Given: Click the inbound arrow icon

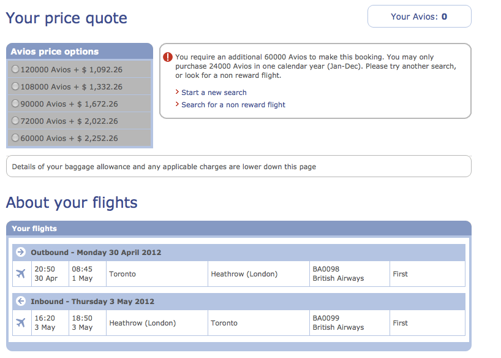Looking at the screenshot, I should [x=21, y=301].
